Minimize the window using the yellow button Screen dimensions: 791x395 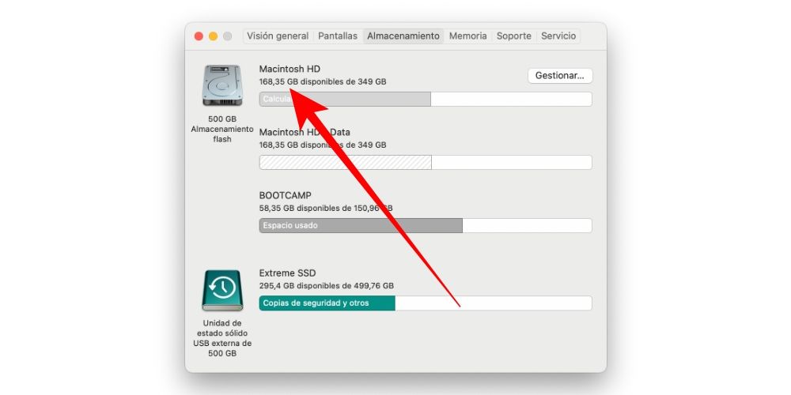pyautogui.click(x=213, y=36)
